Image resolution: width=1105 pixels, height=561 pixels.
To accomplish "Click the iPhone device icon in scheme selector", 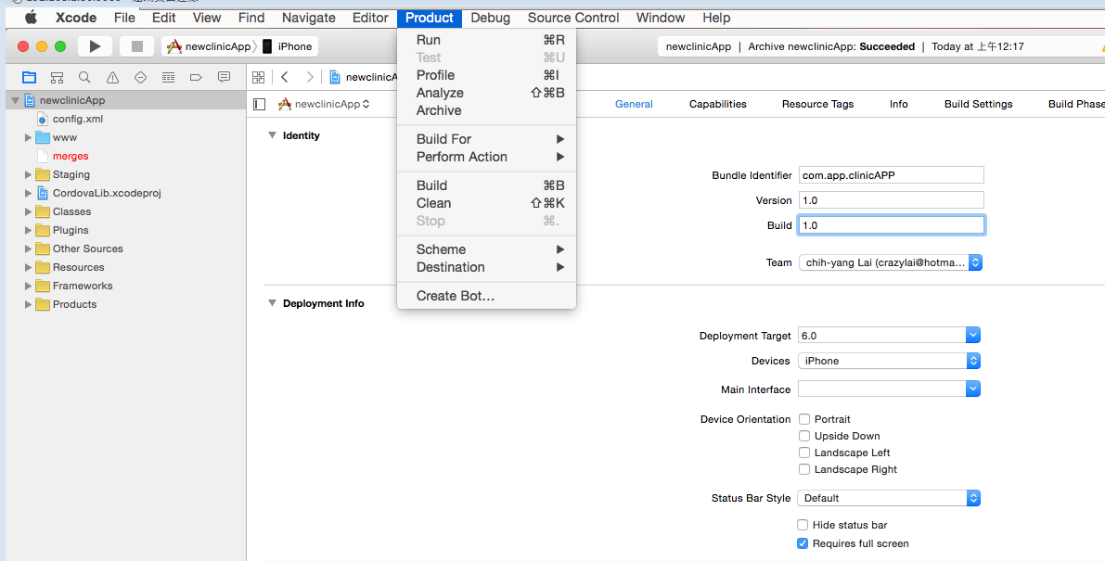I will point(267,46).
